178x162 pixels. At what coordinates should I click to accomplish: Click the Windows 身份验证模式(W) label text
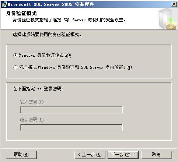(x=45, y=55)
